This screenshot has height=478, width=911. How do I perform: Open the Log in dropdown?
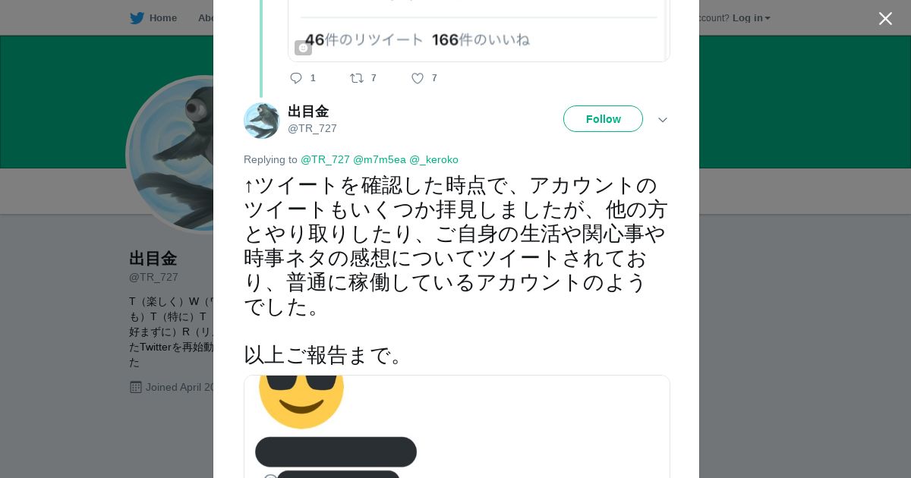(x=751, y=18)
